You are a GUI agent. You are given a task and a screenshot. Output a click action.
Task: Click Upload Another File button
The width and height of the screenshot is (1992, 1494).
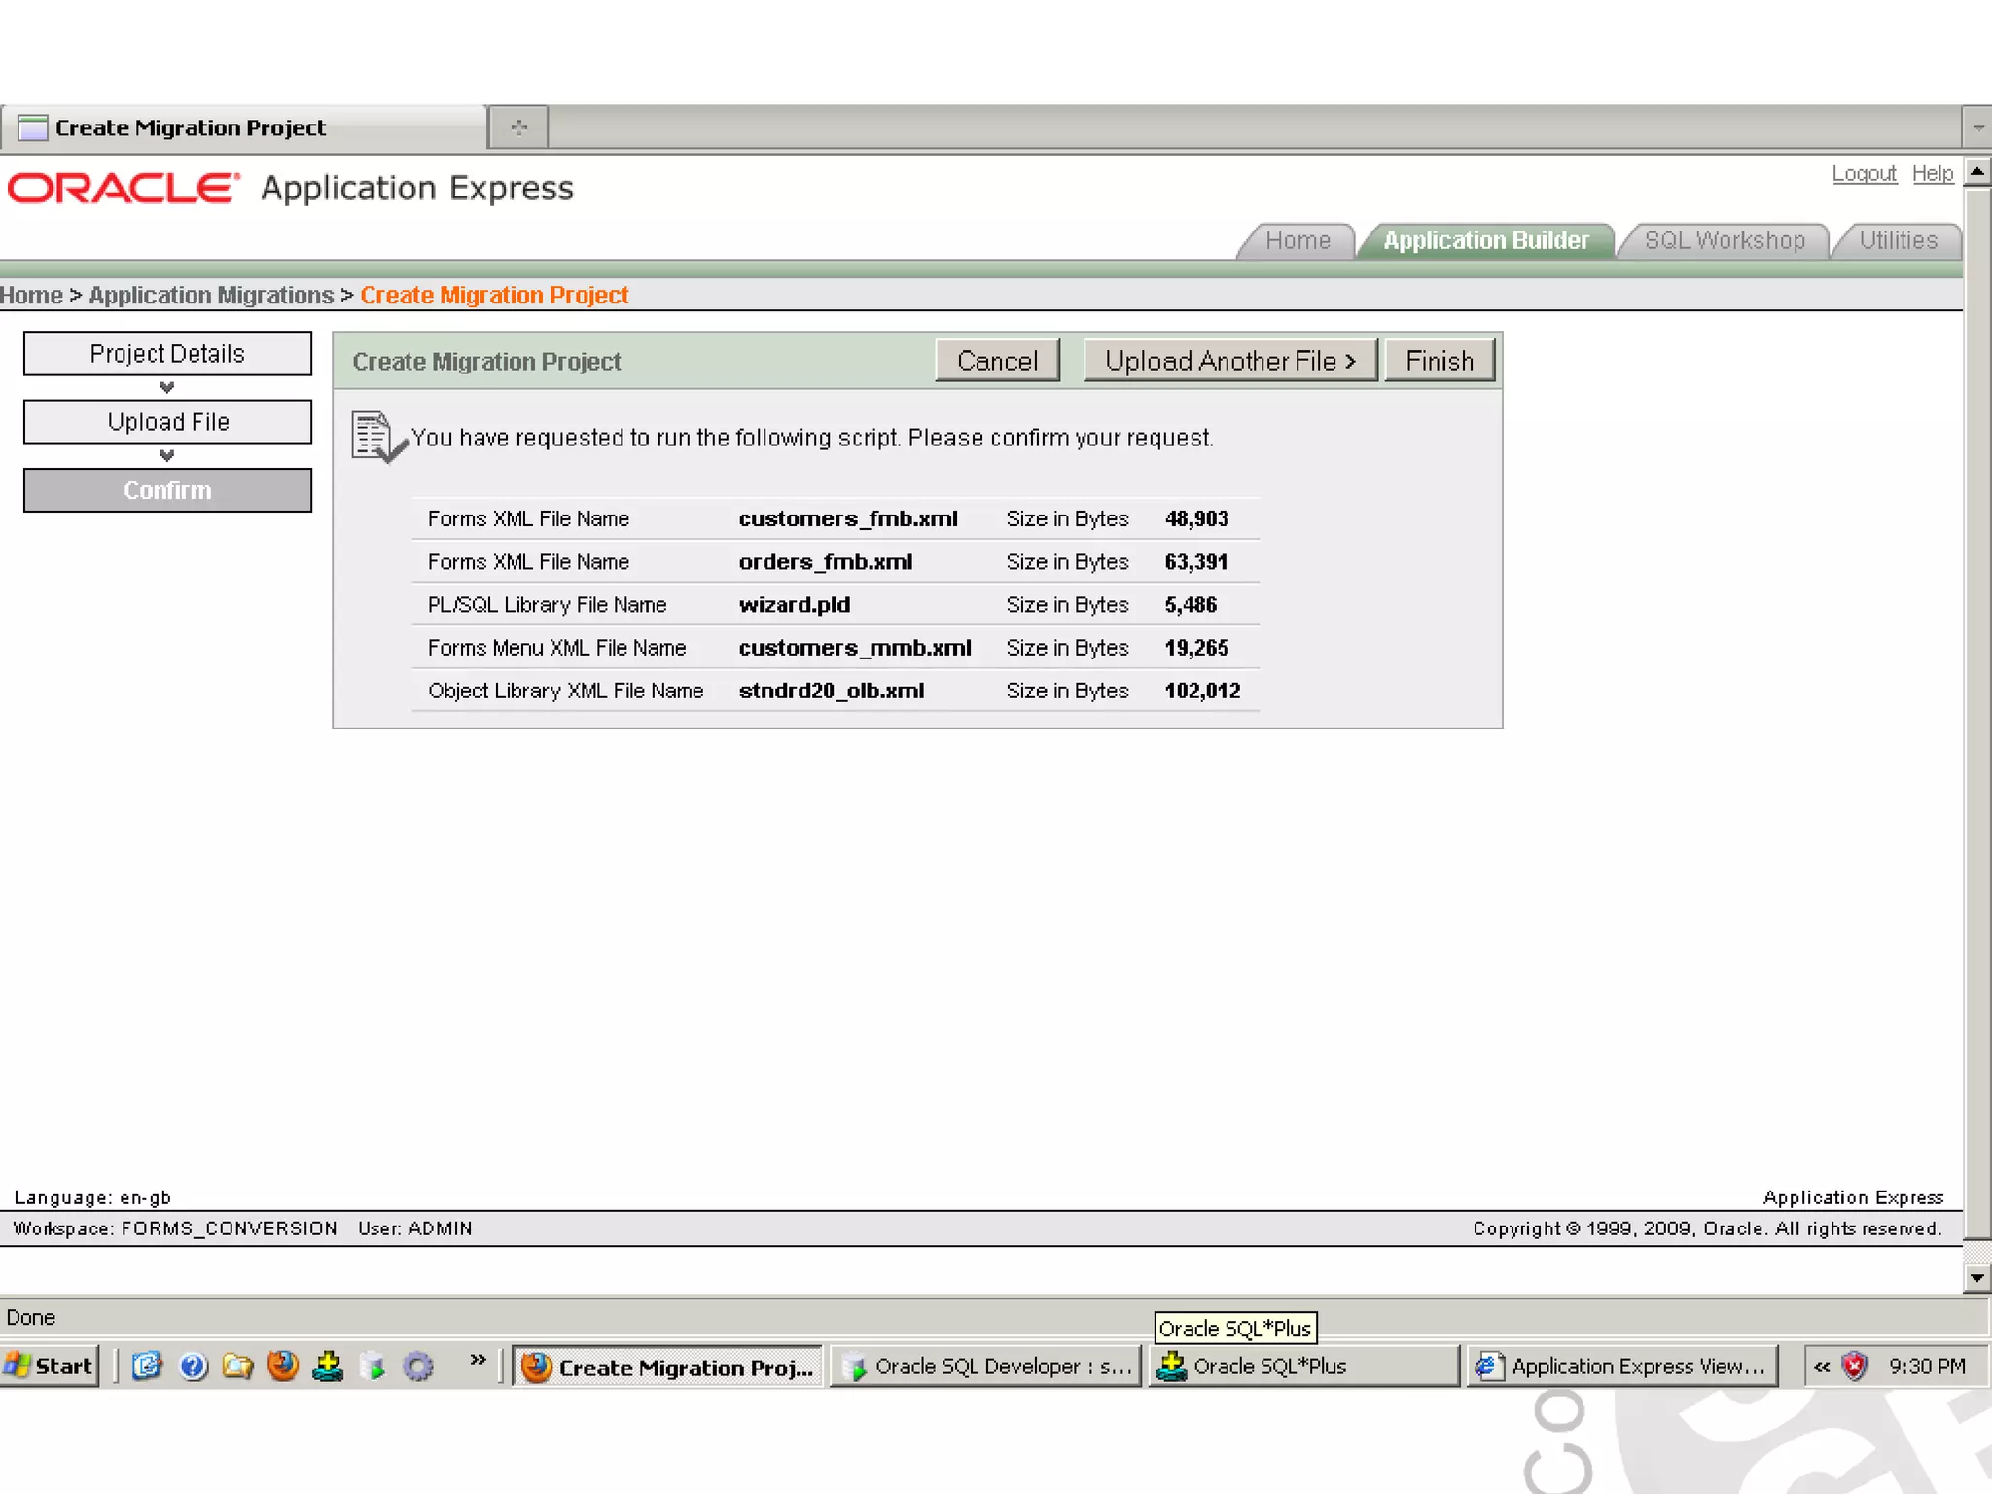tap(1229, 361)
